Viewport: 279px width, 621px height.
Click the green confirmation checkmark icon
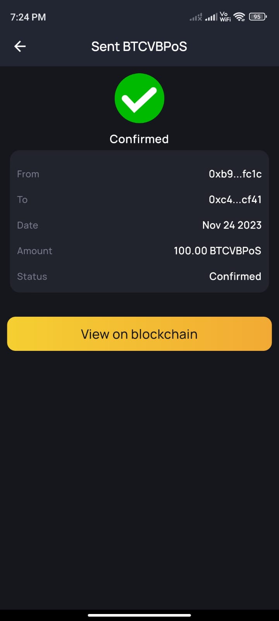(x=139, y=98)
